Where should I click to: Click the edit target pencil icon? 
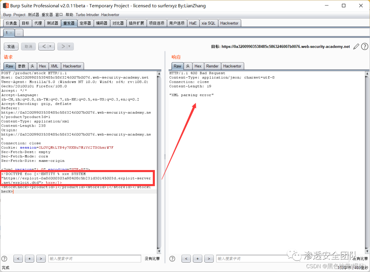(x=356, y=47)
